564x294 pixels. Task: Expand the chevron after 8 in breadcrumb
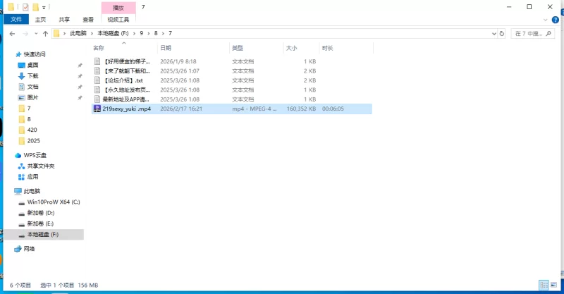163,33
